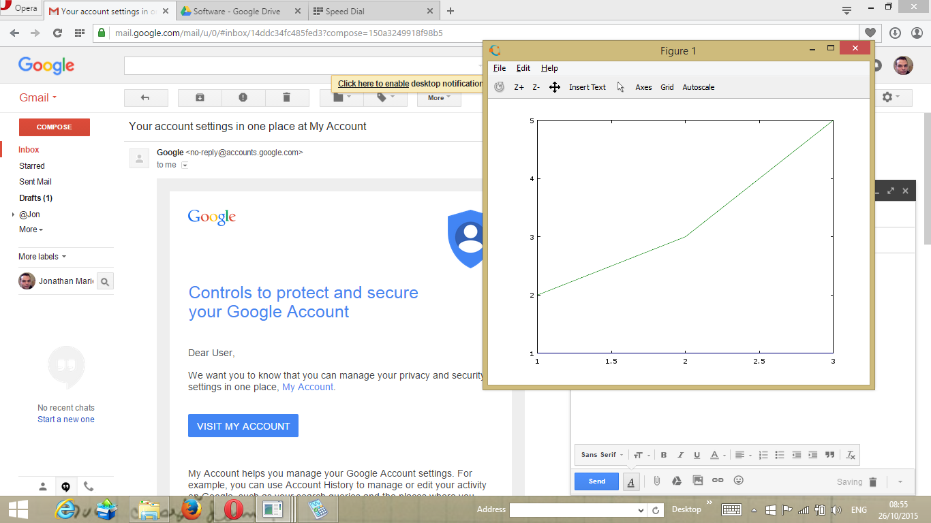Viewport: 931px width, 523px height.
Task: Open the File menu in Figure 1
Action: click(500, 68)
